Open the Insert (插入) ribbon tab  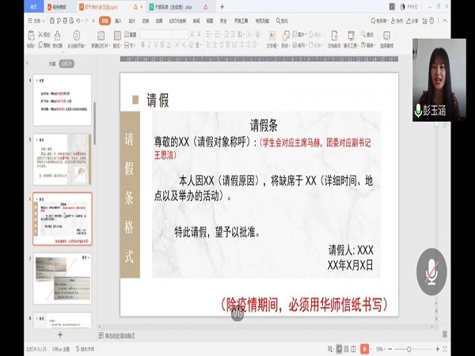[x=118, y=21]
